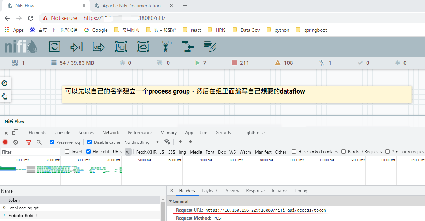425x221 pixels.
Task: Switch to the Elements tab
Action: [37, 133]
